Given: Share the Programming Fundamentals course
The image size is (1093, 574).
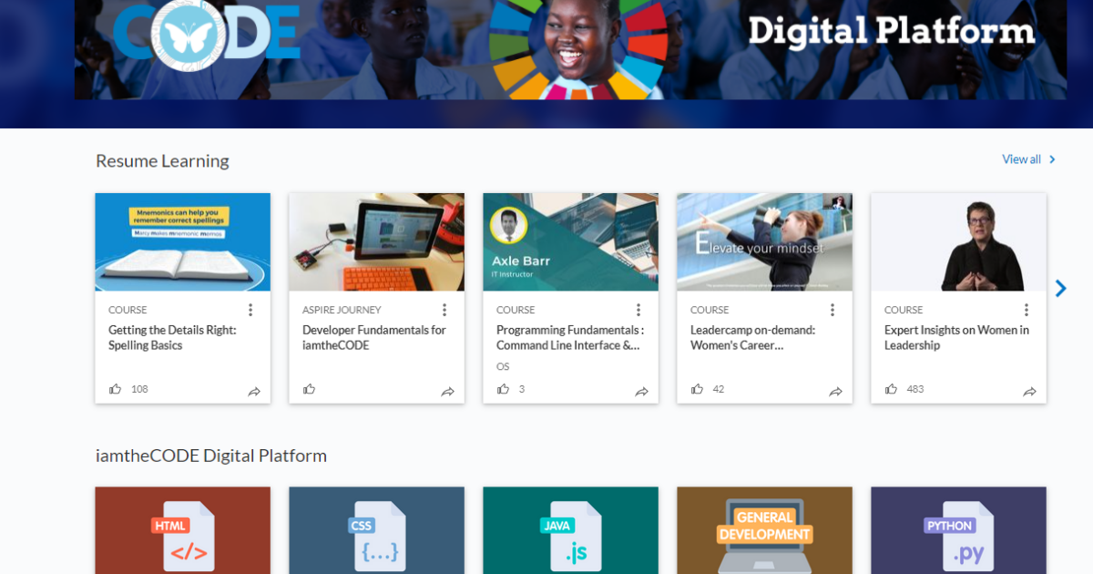Looking at the screenshot, I should tap(642, 392).
